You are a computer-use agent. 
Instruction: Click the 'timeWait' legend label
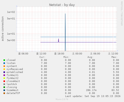coord(12,90)
